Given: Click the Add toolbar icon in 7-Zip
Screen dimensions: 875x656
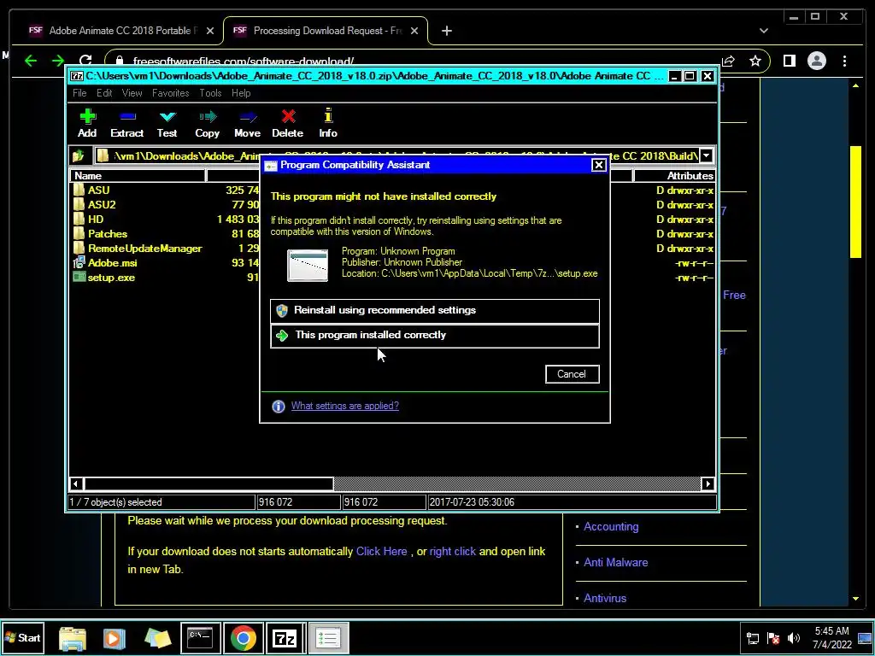Looking at the screenshot, I should click(x=87, y=123).
